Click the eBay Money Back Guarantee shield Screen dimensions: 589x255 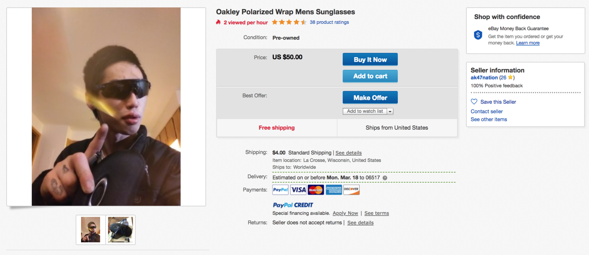478,35
